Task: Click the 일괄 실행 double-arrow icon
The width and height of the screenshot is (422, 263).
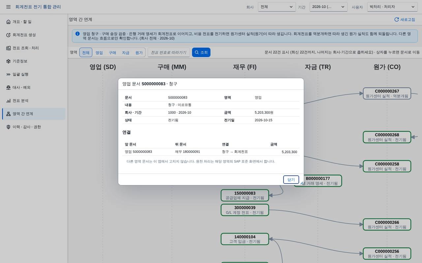Action: pos(8,74)
